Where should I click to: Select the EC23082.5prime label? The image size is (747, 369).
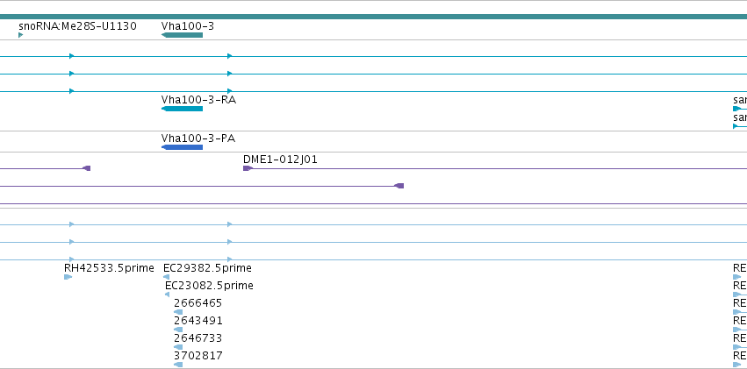[x=209, y=286]
